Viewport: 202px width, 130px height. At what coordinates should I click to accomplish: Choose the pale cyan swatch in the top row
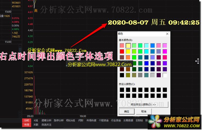[146, 45]
